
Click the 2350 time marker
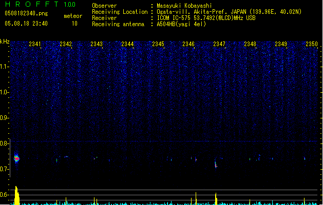click(x=312, y=44)
